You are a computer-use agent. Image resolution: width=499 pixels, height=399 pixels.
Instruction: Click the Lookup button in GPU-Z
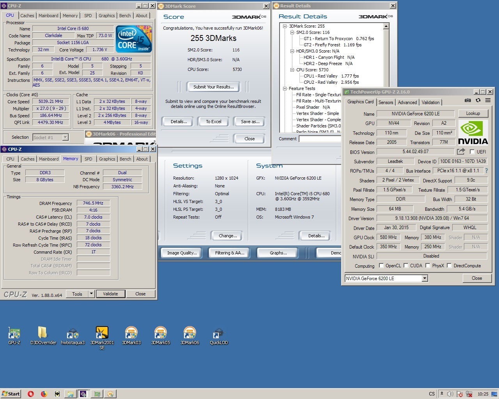click(473, 113)
